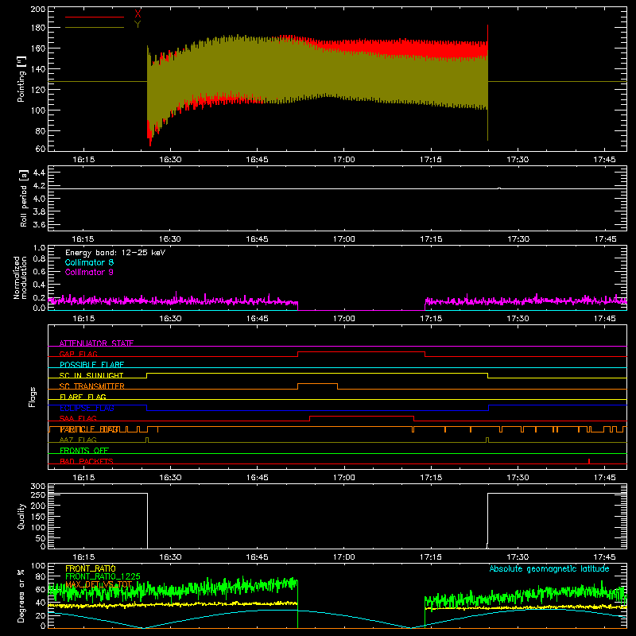The width and height of the screenshot is (636, 636).
Task: Click the SAA_FLAG label
Action: click(x=78, y=418)
